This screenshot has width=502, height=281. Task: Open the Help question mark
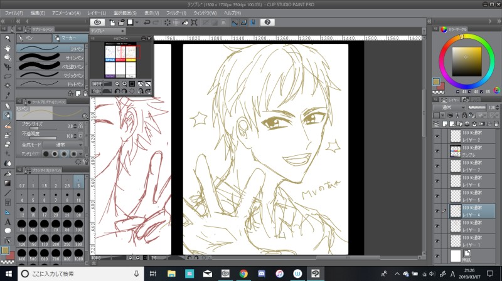point(267,23)
